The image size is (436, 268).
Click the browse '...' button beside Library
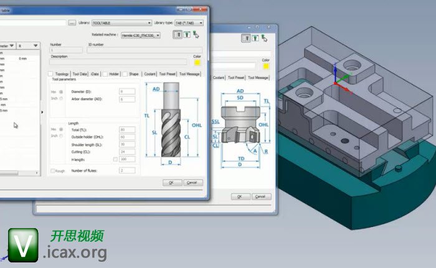pyautogui.click(x=72, y=23)
